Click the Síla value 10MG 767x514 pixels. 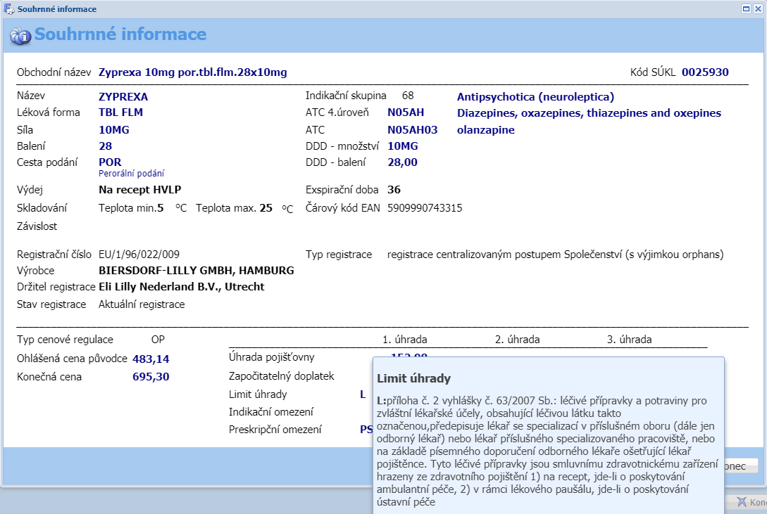tap(114, 130)
